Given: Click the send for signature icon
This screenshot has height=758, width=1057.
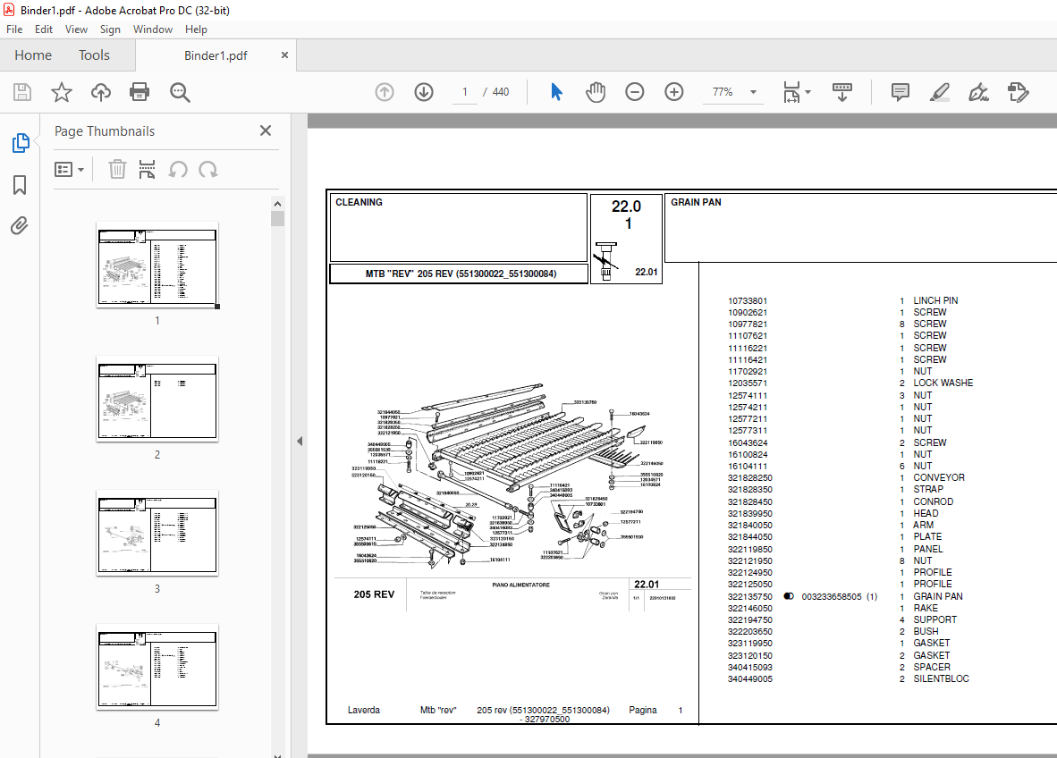Looking at the screenshot, I should coord(1018,92).
